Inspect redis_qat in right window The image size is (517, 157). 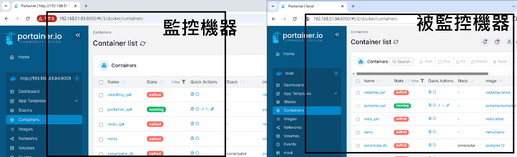pos(434,118)
